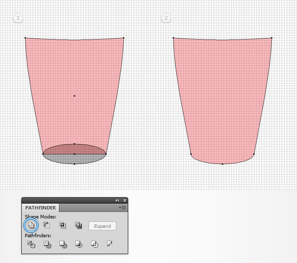Apply Exclude shape mode
Viewport: 297px width, 263px height.
click(78, 225)
